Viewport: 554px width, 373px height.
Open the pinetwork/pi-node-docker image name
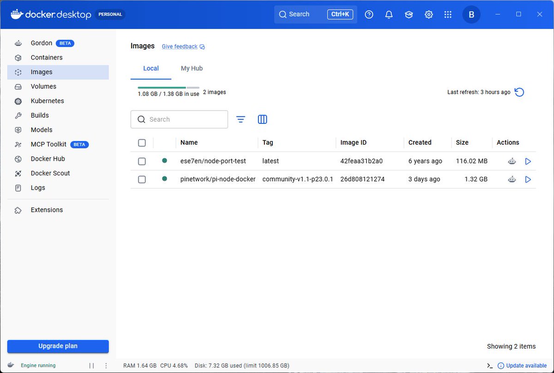coord(218,179)
